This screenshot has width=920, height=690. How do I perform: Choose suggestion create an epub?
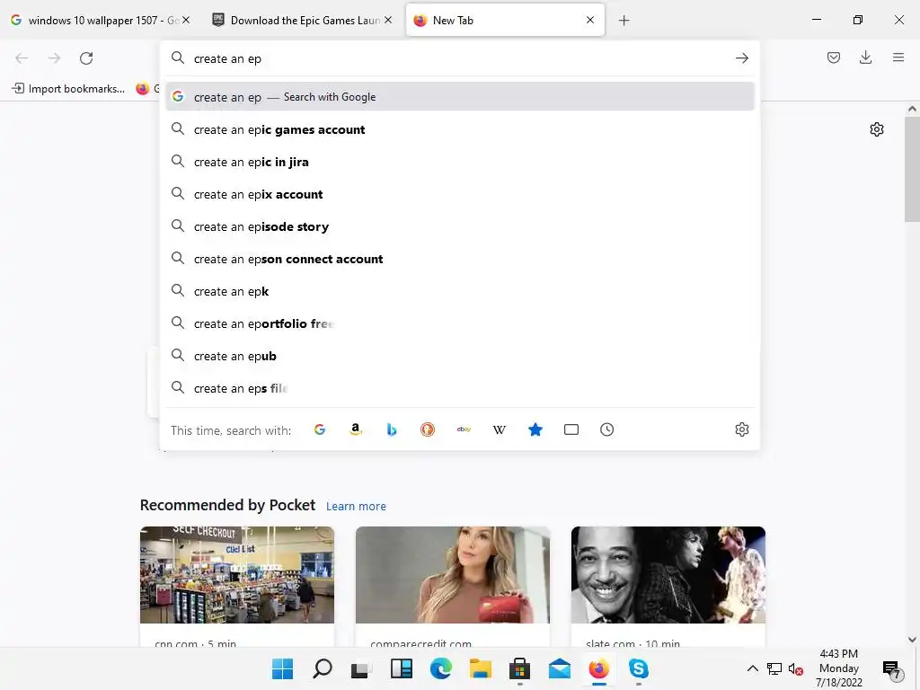[x=459, y=356]
